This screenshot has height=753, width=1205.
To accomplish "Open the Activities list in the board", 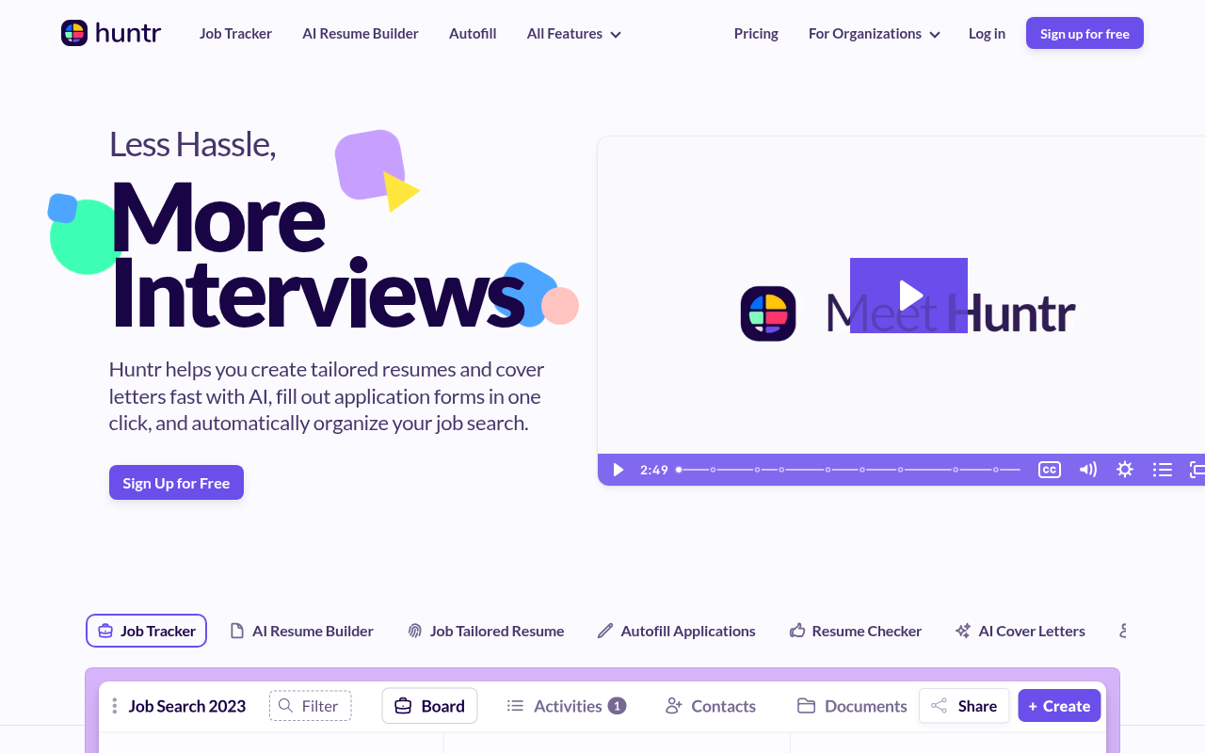I will [566, 705].
